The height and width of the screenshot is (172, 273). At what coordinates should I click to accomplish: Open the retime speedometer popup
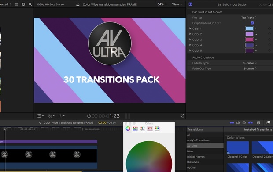point(62,116)
